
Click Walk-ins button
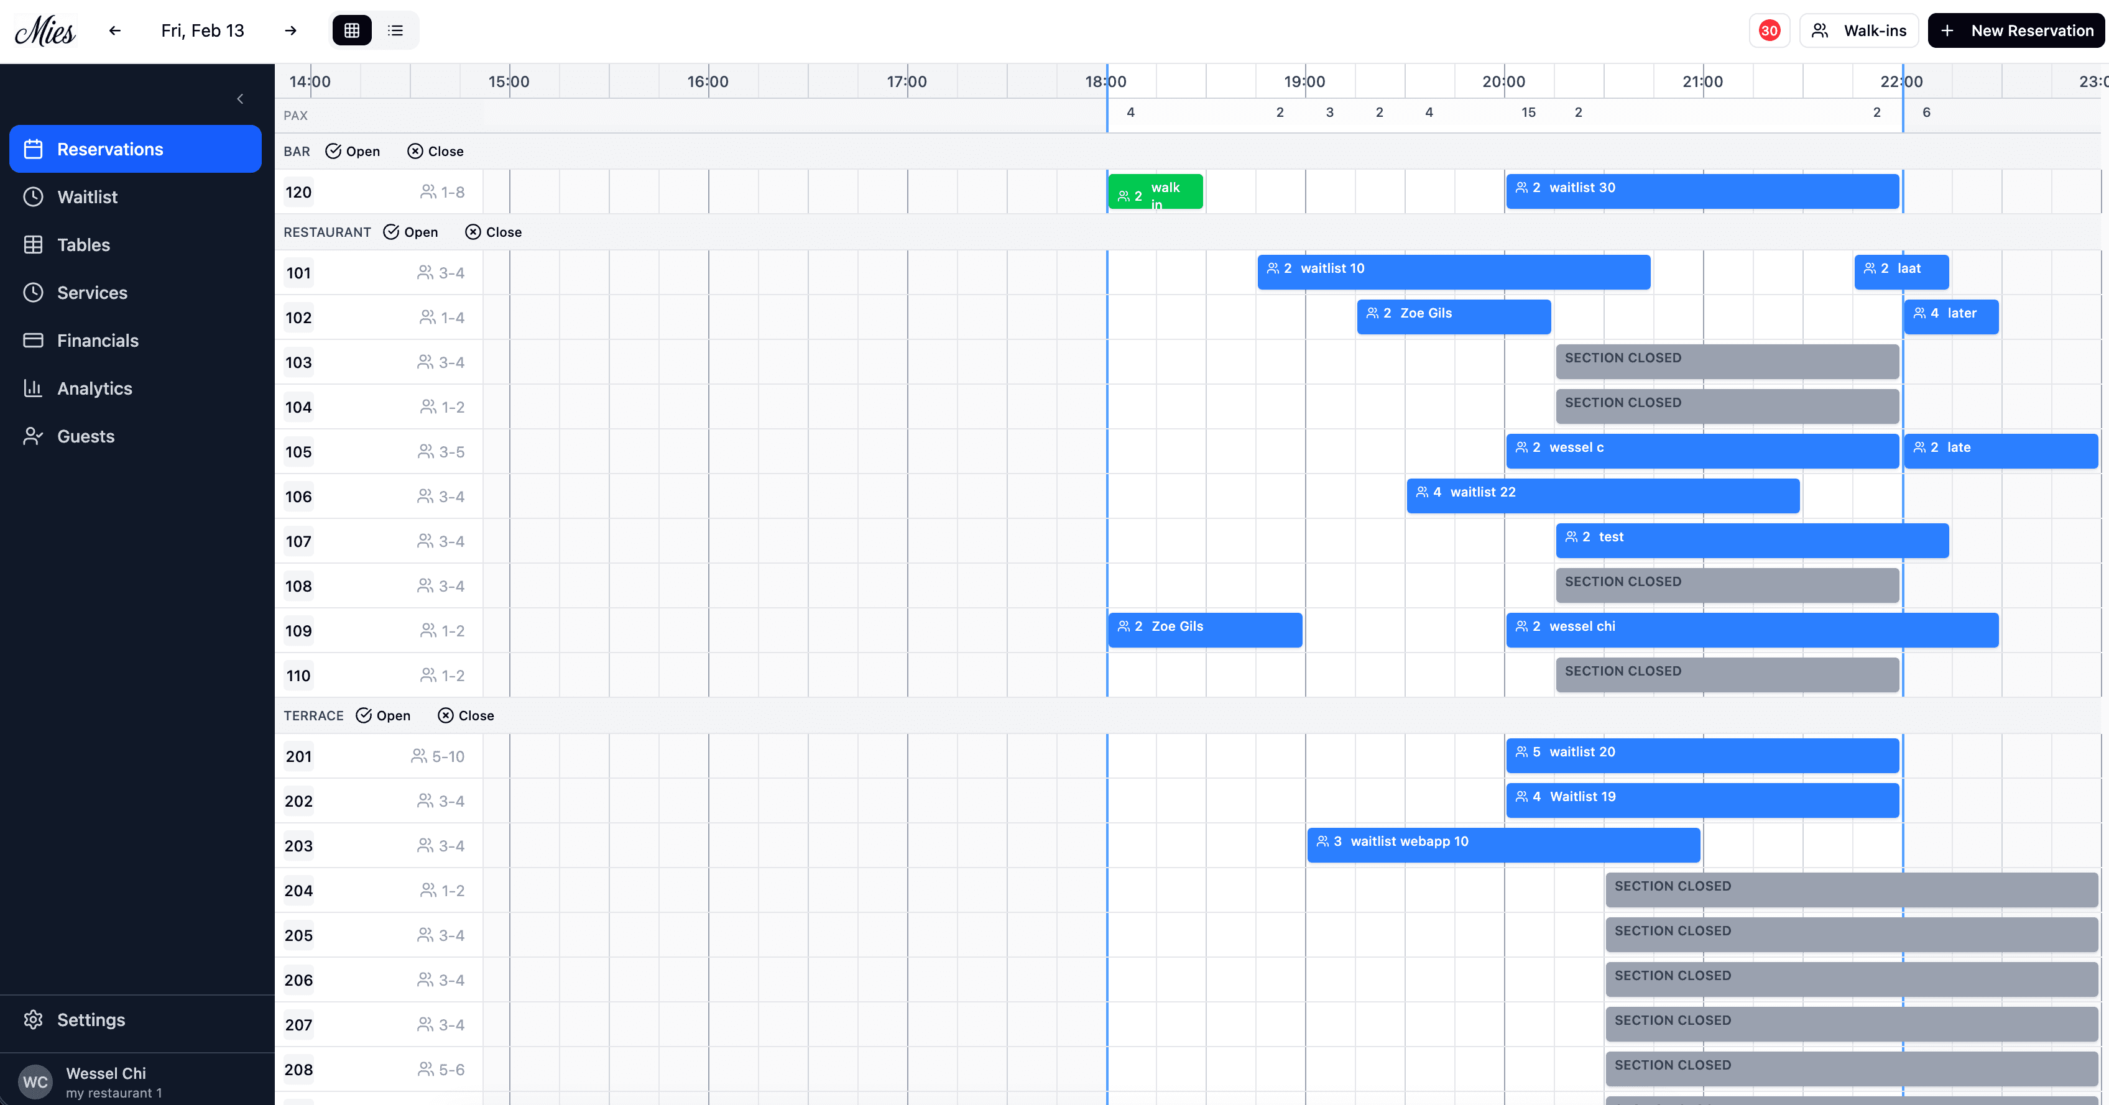coord(1858,30)
